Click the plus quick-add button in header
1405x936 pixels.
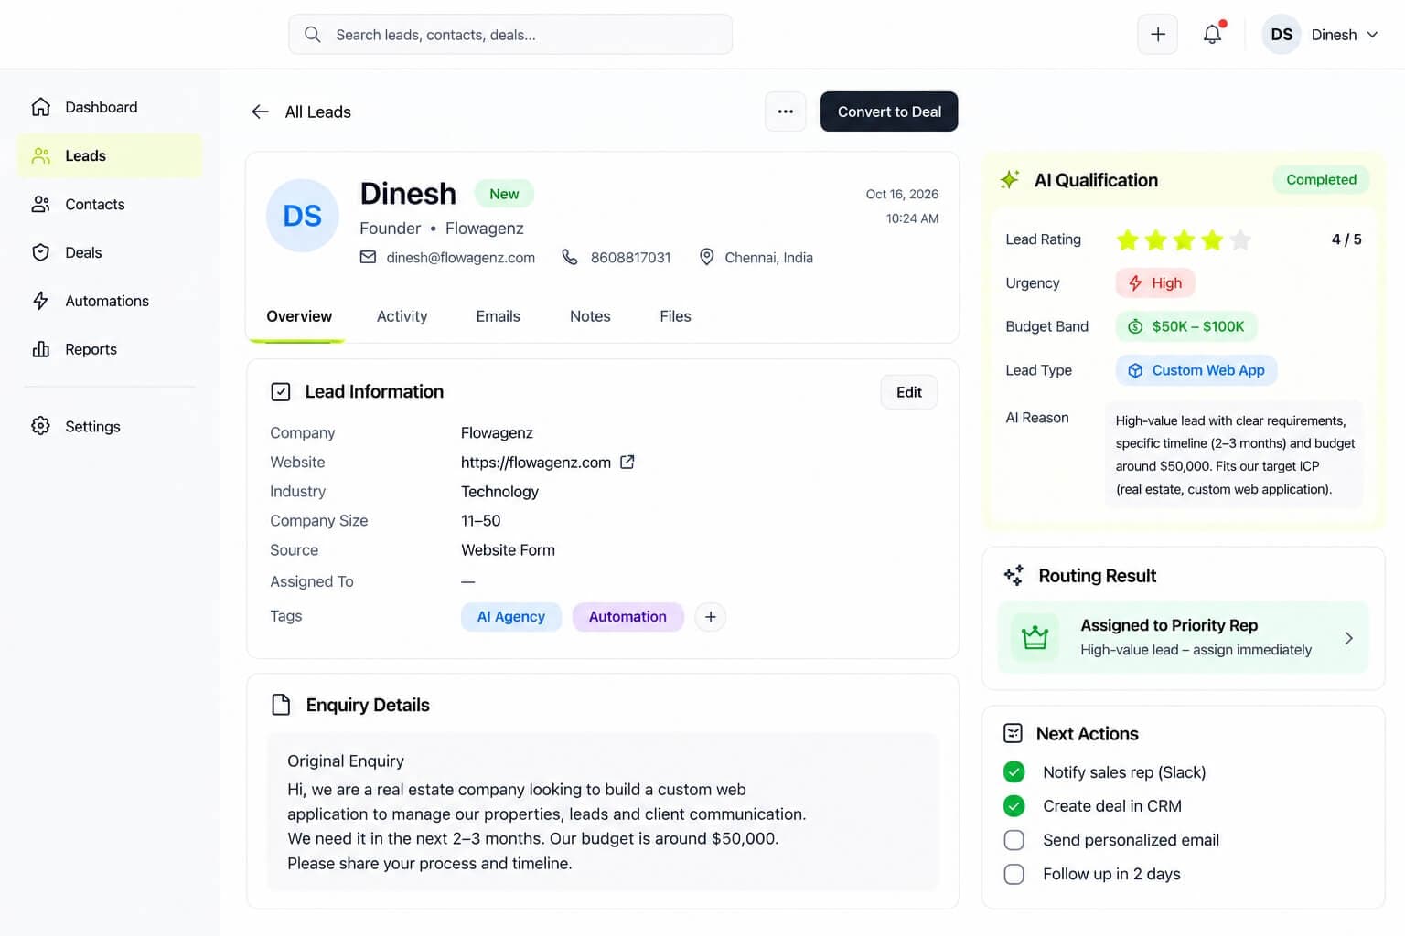pos(1158,35)
